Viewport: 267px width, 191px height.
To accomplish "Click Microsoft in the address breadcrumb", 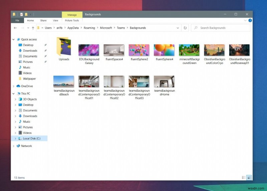I will [x=106, y=28].
